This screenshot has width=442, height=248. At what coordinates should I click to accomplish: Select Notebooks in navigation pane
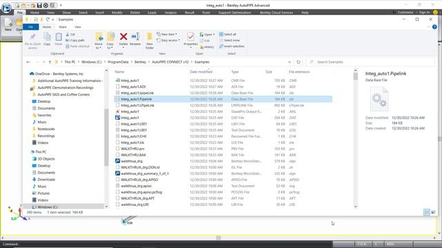coord(46,129)
